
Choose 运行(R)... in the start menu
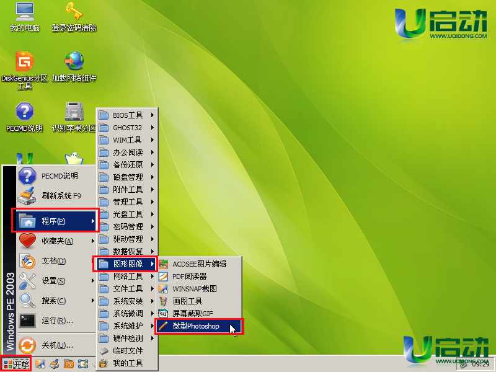pyautogui.click(x=56, y=321)
